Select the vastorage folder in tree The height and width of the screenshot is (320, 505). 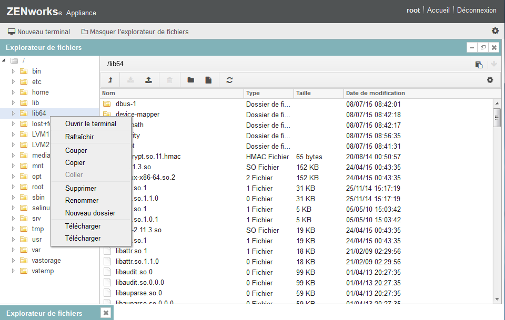click(46, 261)
